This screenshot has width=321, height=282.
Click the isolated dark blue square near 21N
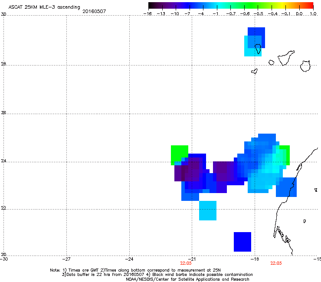[x=242, y=242]
